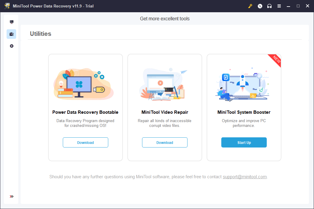Screen dimensions: 314x209
Task: Click 'Power Data Recovery Bootable' title
Action: (x=85, y=112)
